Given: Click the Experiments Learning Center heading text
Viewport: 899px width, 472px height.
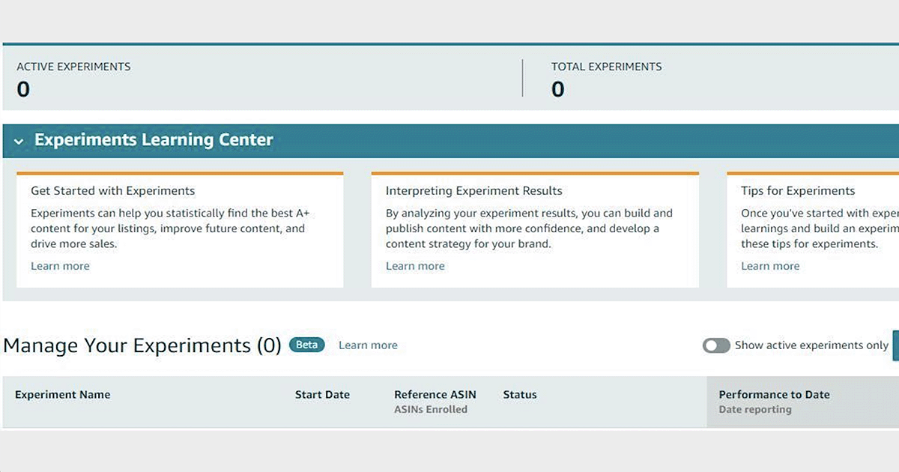Looking at the screenshot, I should (x=154, y=140).
